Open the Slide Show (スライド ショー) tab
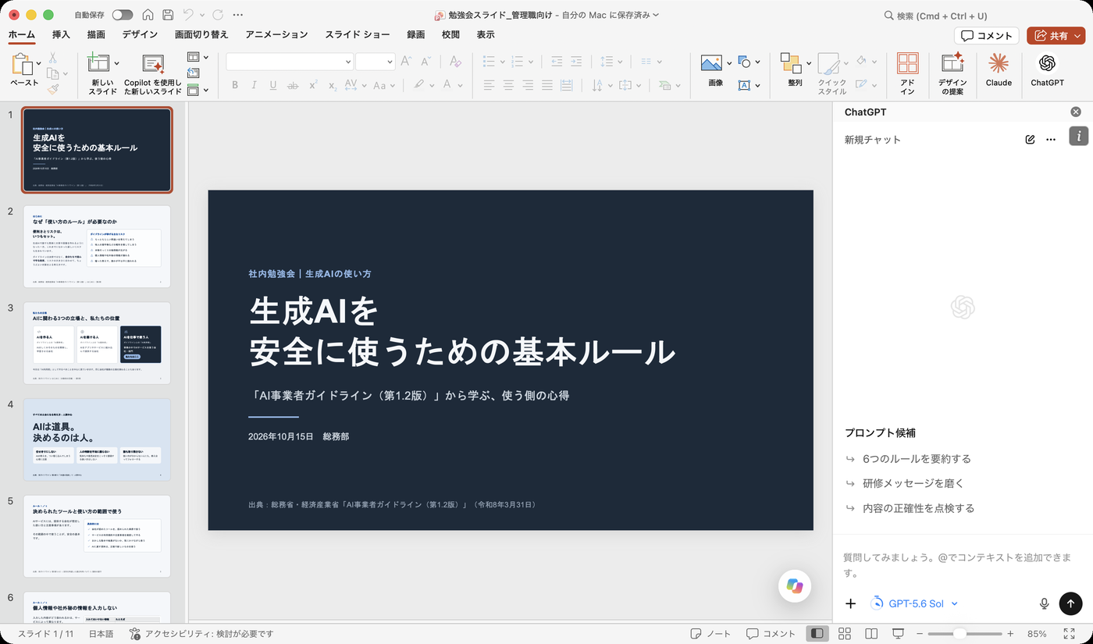1093x644 pixels. pyautogui.click(x=358, y=34)
